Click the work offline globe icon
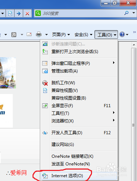 point(45,83)
